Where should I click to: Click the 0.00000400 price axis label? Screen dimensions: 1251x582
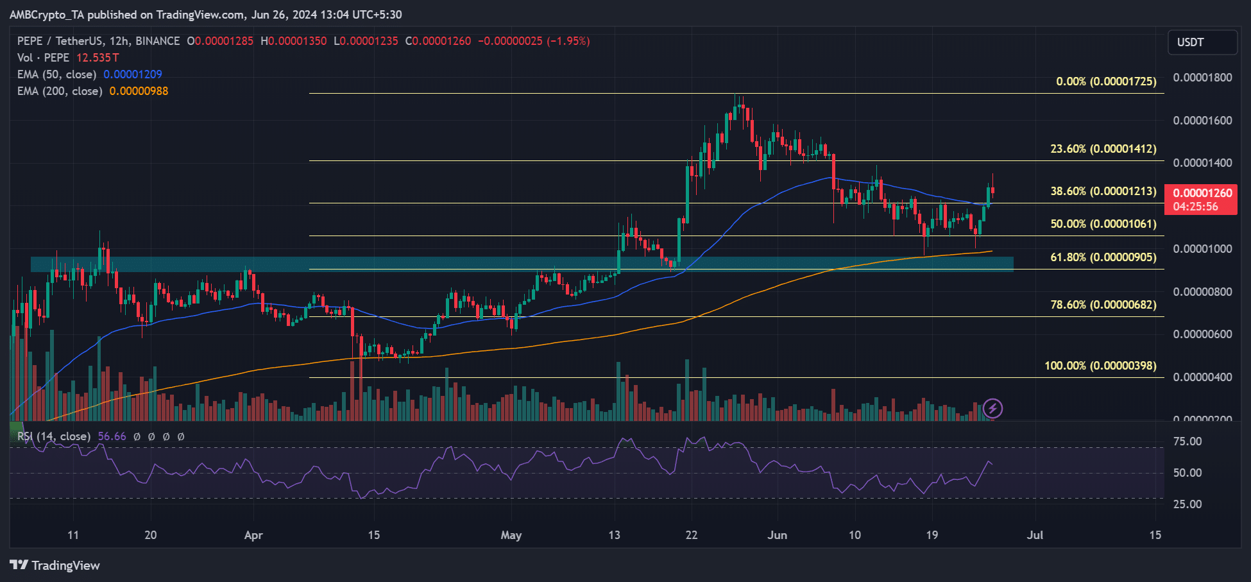1203,377
